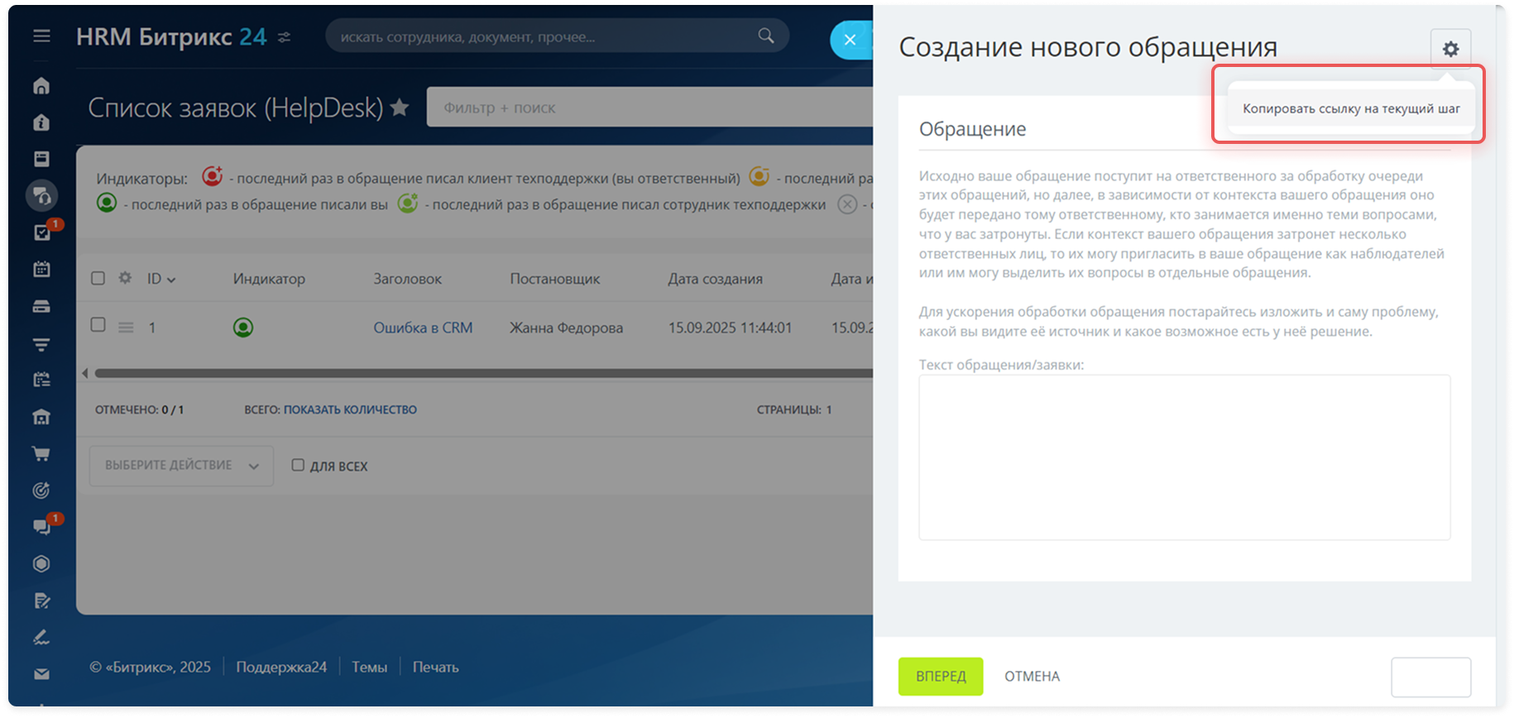This screenshot has height=718, width=1514.
Task: Open the chat icon with notification badge
Action: [41, 527]
